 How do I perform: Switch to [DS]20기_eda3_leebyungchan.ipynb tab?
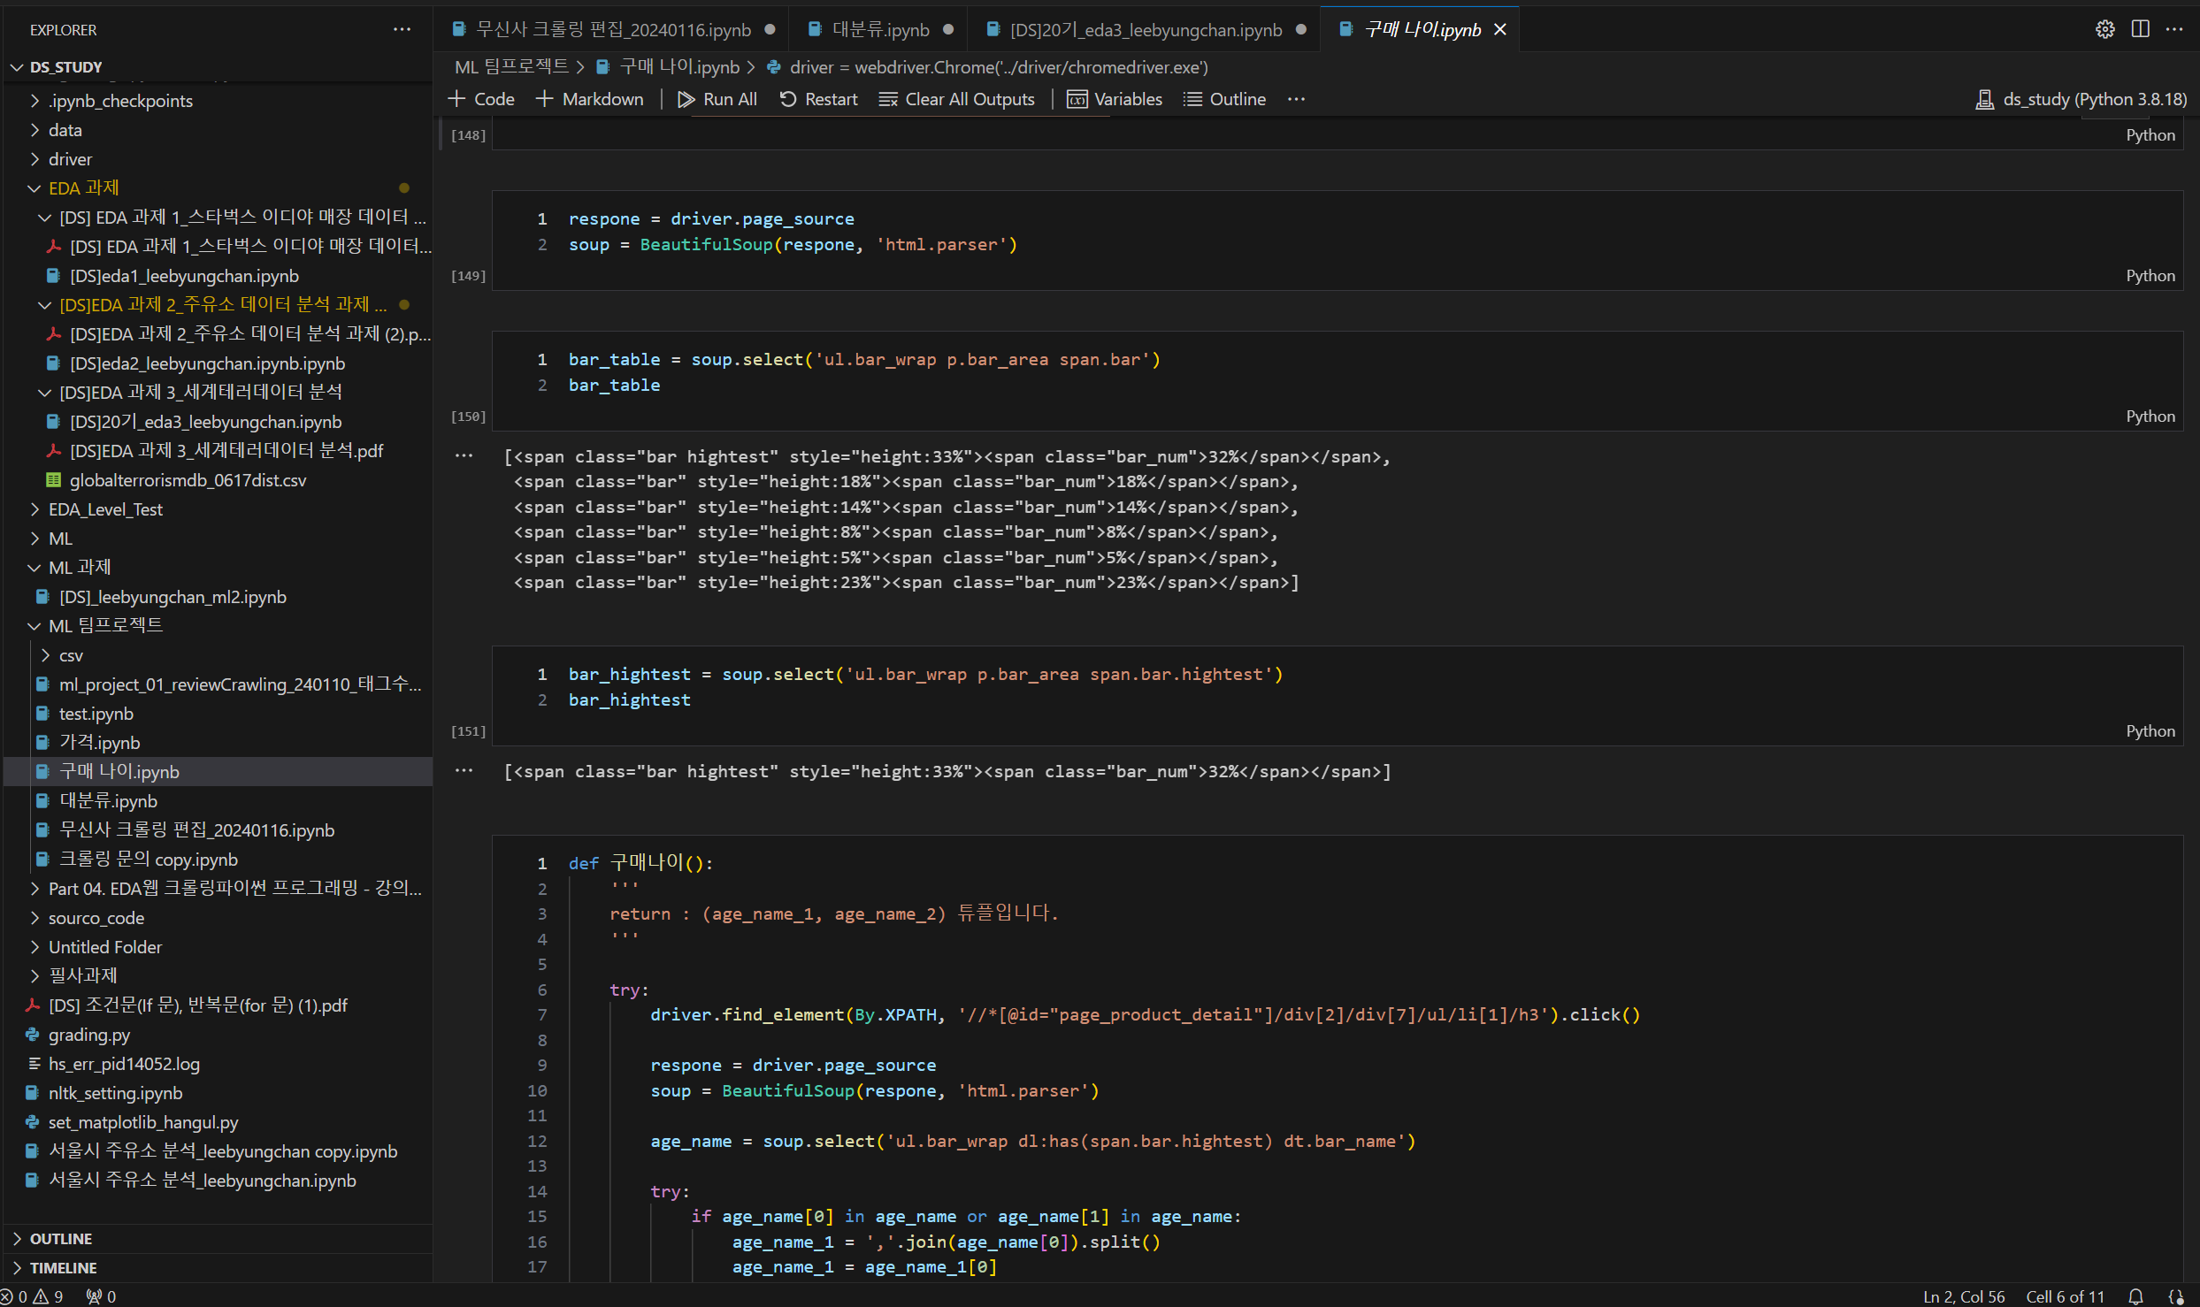1146,29
